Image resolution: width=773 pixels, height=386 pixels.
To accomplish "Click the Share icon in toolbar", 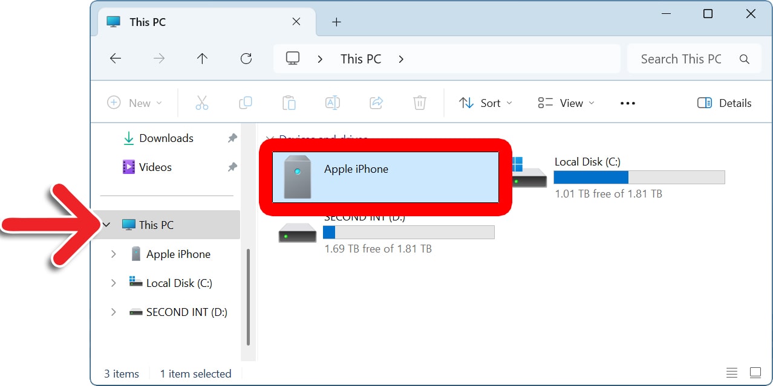I will tap(376, 103).
